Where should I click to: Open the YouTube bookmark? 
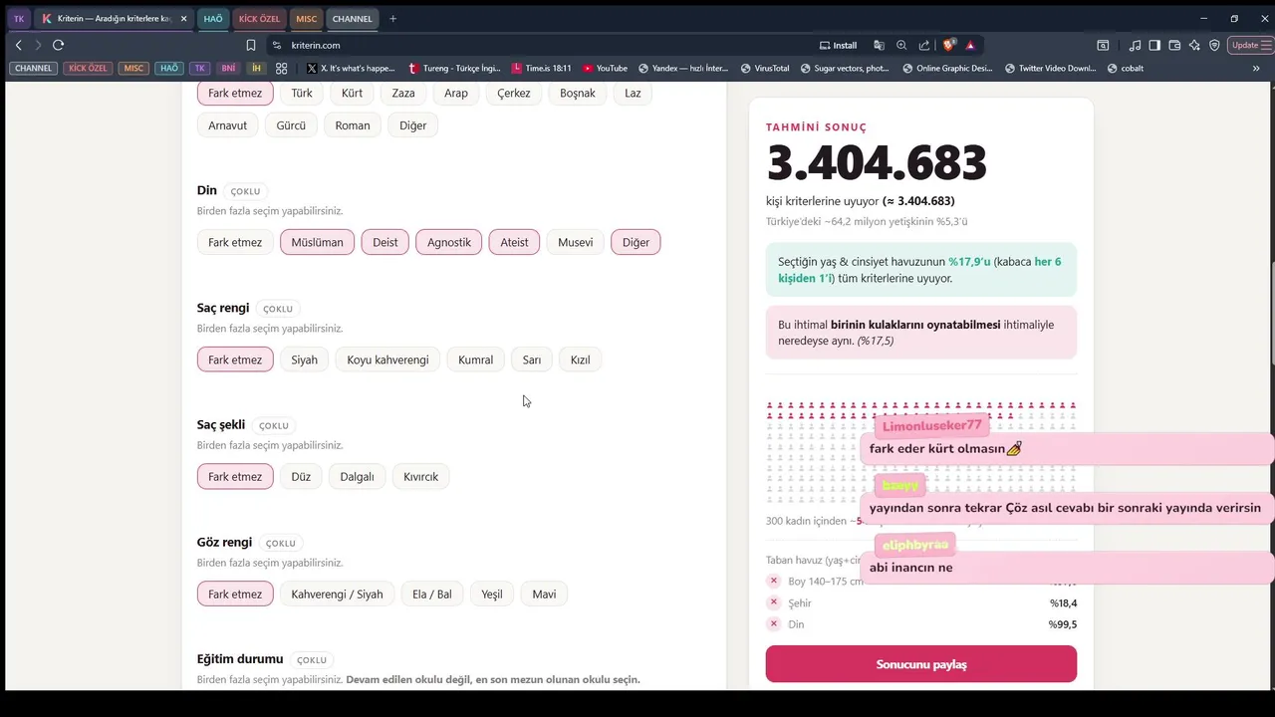tap(606, 69)
